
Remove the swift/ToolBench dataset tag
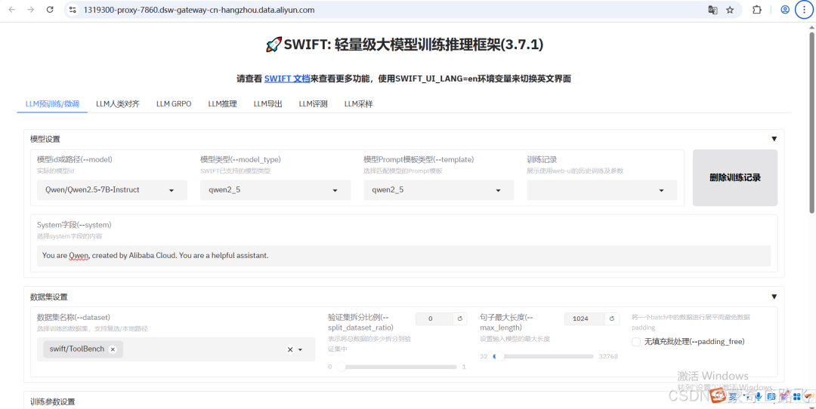(x=113, y=349)
